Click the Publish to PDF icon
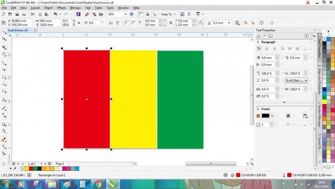Screen dimensions: 335x189 [x=101, y=14]
